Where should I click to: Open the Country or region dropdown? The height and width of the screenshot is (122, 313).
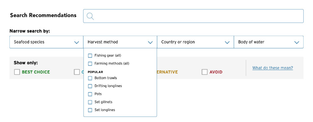point(195,42)
